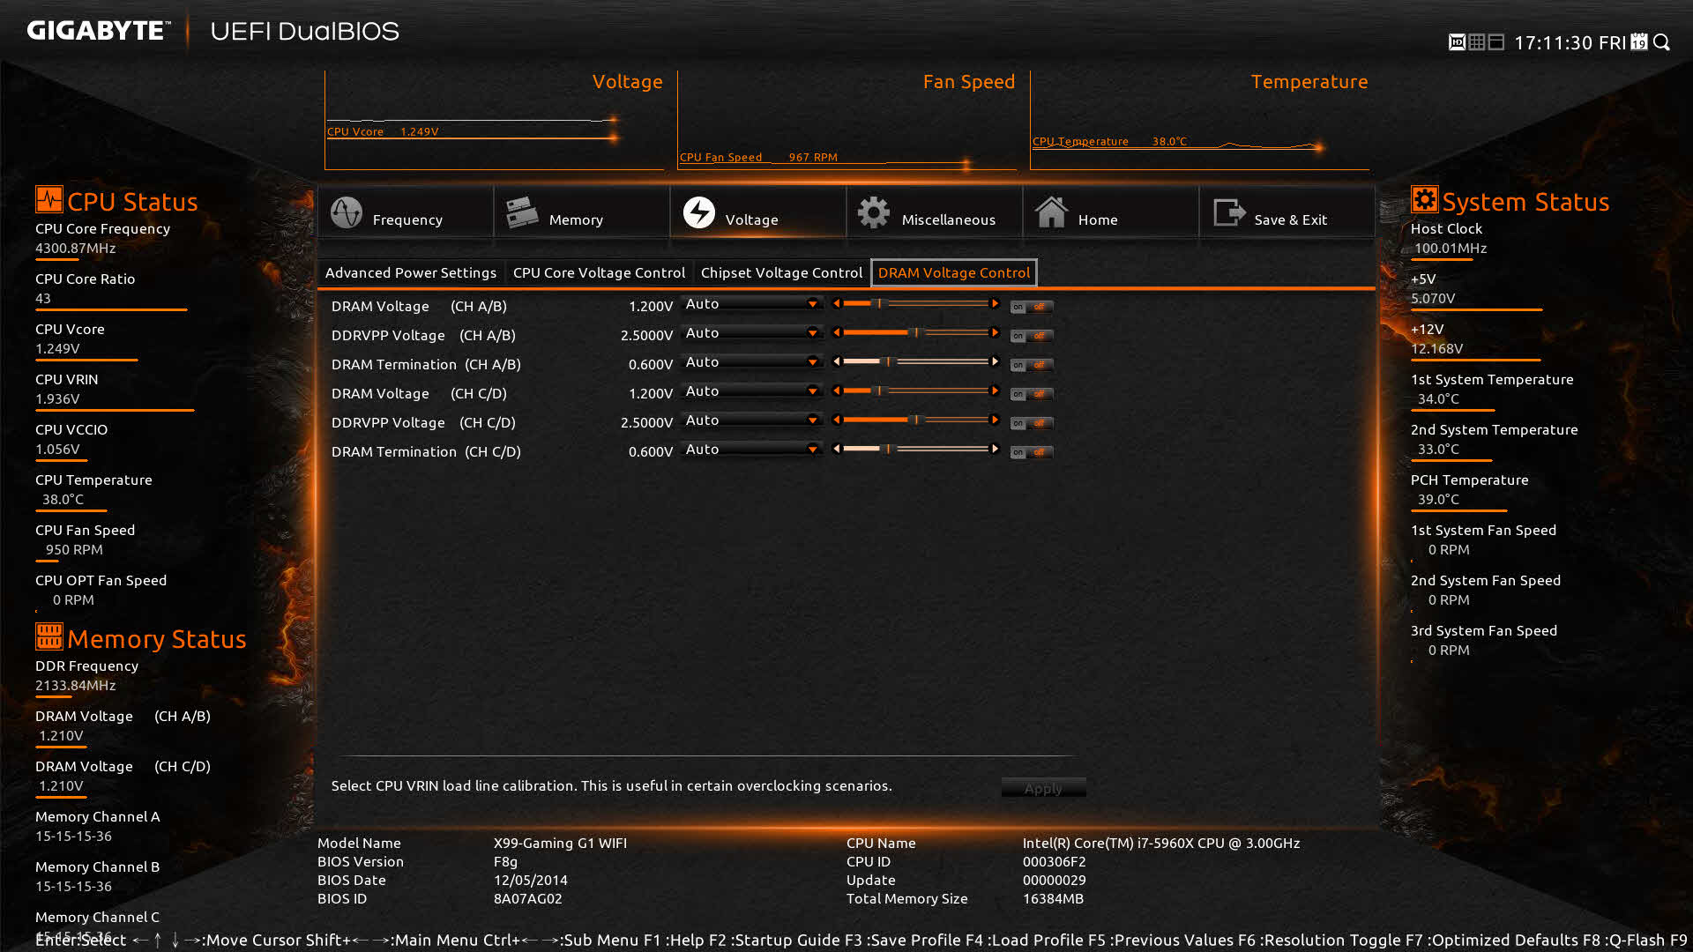Toggle on/off switch for DDRVPP Voltage CH A/B
The image size is (1693, 952).
coord(1031,336)
